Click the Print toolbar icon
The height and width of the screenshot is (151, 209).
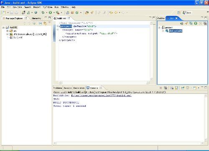16,13
